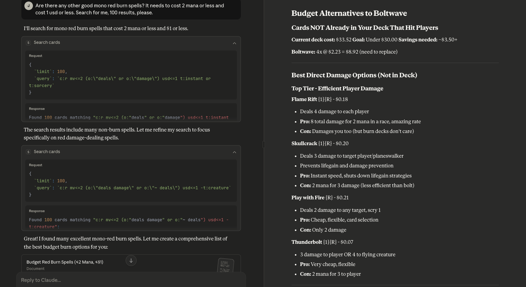Click the J user avatar on the question message
The image size is (526, 287).
[x=29, y=5]
